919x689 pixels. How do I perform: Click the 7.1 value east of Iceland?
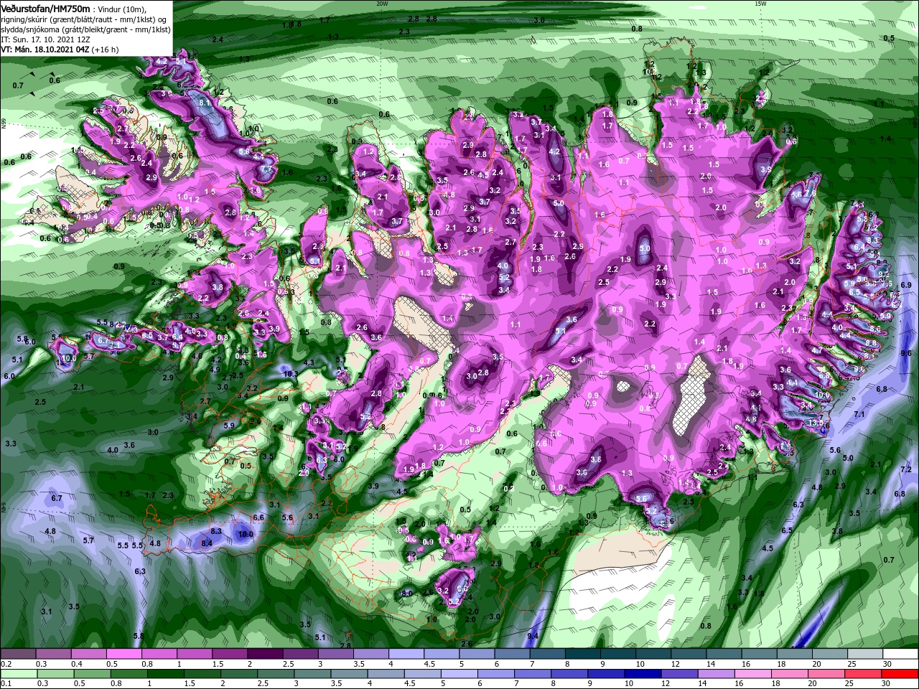point(859,415)
